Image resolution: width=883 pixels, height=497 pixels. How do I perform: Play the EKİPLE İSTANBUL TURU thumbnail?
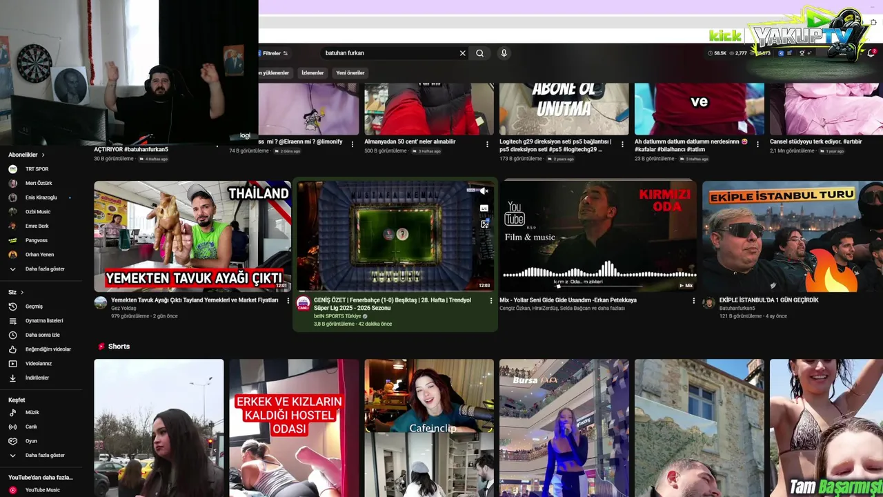pos(793,236)
